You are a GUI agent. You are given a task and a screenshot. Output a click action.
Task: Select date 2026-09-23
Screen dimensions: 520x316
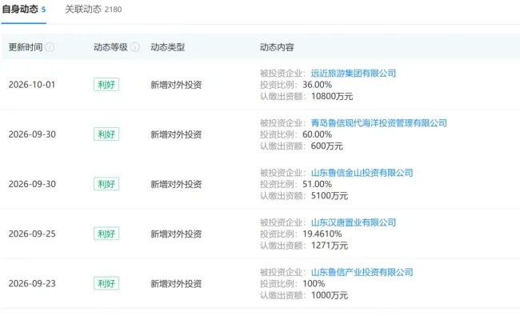pyautogui.click(x=32, y=283)
